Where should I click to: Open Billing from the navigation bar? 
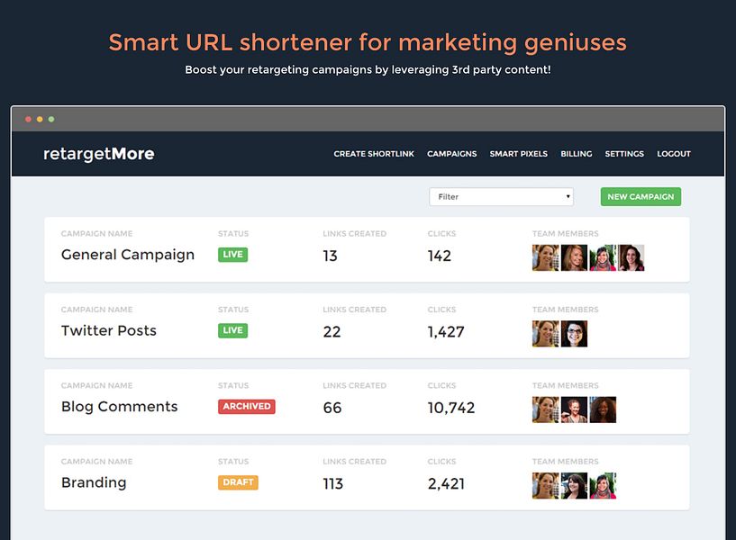576,154
